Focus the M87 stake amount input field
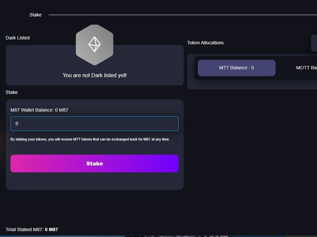This screenshot has height=237, width=317. click(94, 124)
